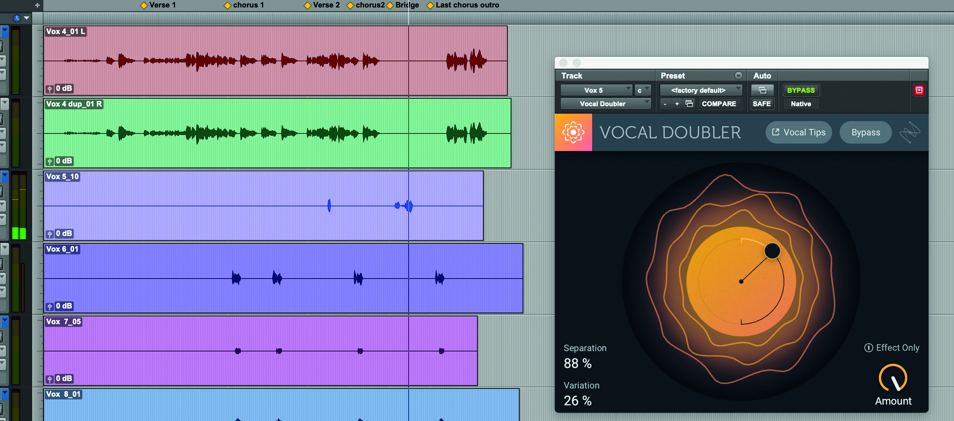Click the 0 dB clip gain on Vox 5_10
Screen dimensions: 954x421
pos(64,234)
